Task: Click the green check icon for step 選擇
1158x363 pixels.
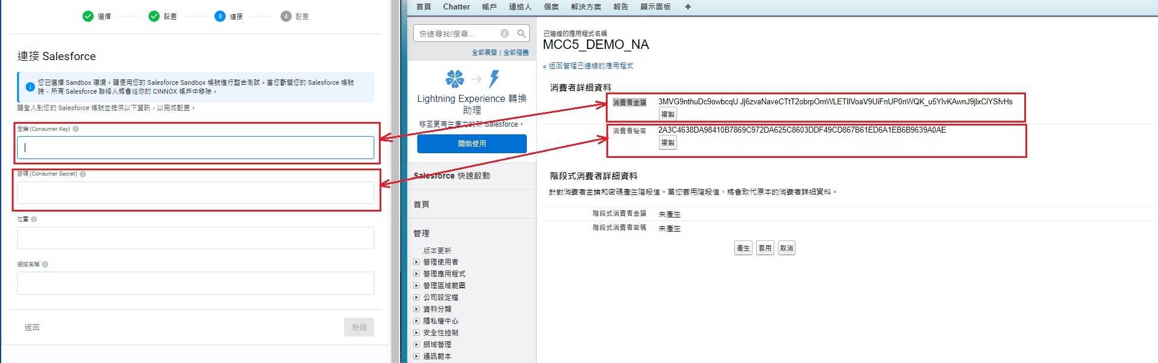Action: (88, 16)
